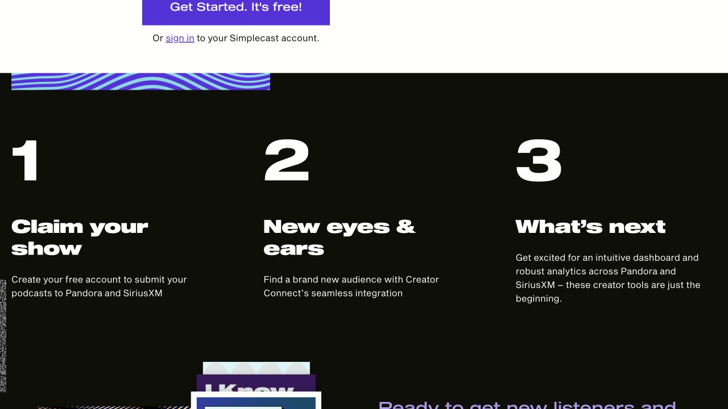Click the text 'Create your free account to submit'

click(x=88, y=279)
